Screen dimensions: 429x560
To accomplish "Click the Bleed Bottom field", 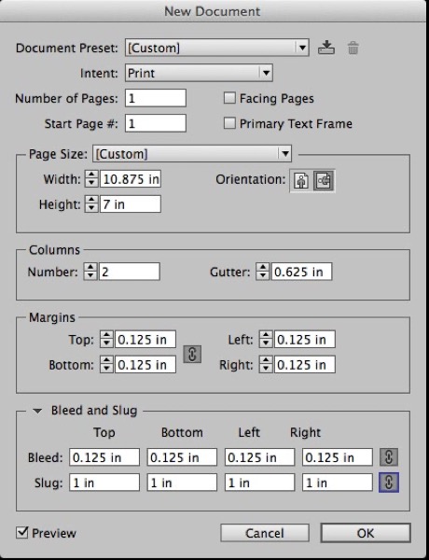I will 182,457.
